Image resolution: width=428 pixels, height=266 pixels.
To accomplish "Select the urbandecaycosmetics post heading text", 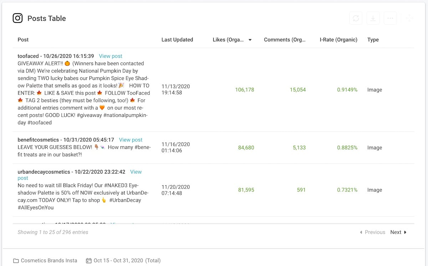I will pyautogui.click(x=72, y=172).
